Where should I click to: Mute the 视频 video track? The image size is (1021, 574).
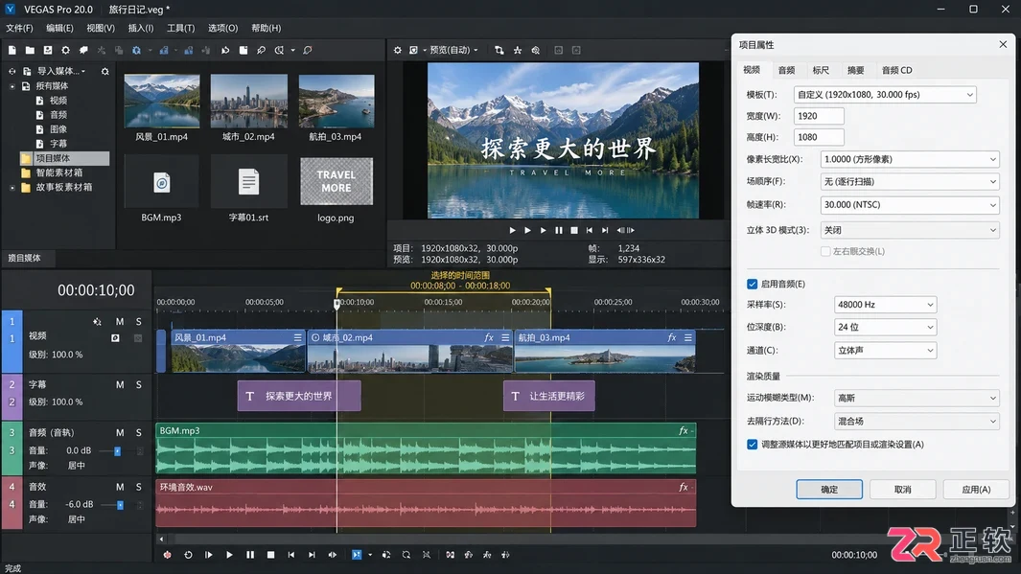[120, 321]
